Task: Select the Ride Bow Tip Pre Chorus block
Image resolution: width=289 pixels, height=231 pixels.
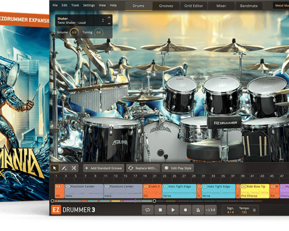Action: (255, 191)
